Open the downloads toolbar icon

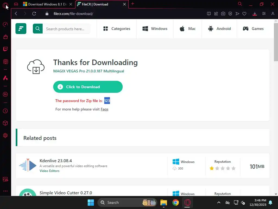pyautogui.click(x=255, y=14)
